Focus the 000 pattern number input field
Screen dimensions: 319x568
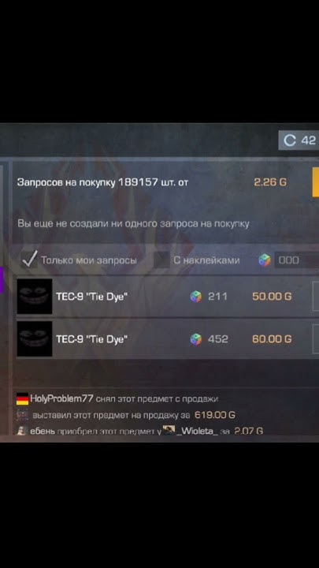point(297,260)
